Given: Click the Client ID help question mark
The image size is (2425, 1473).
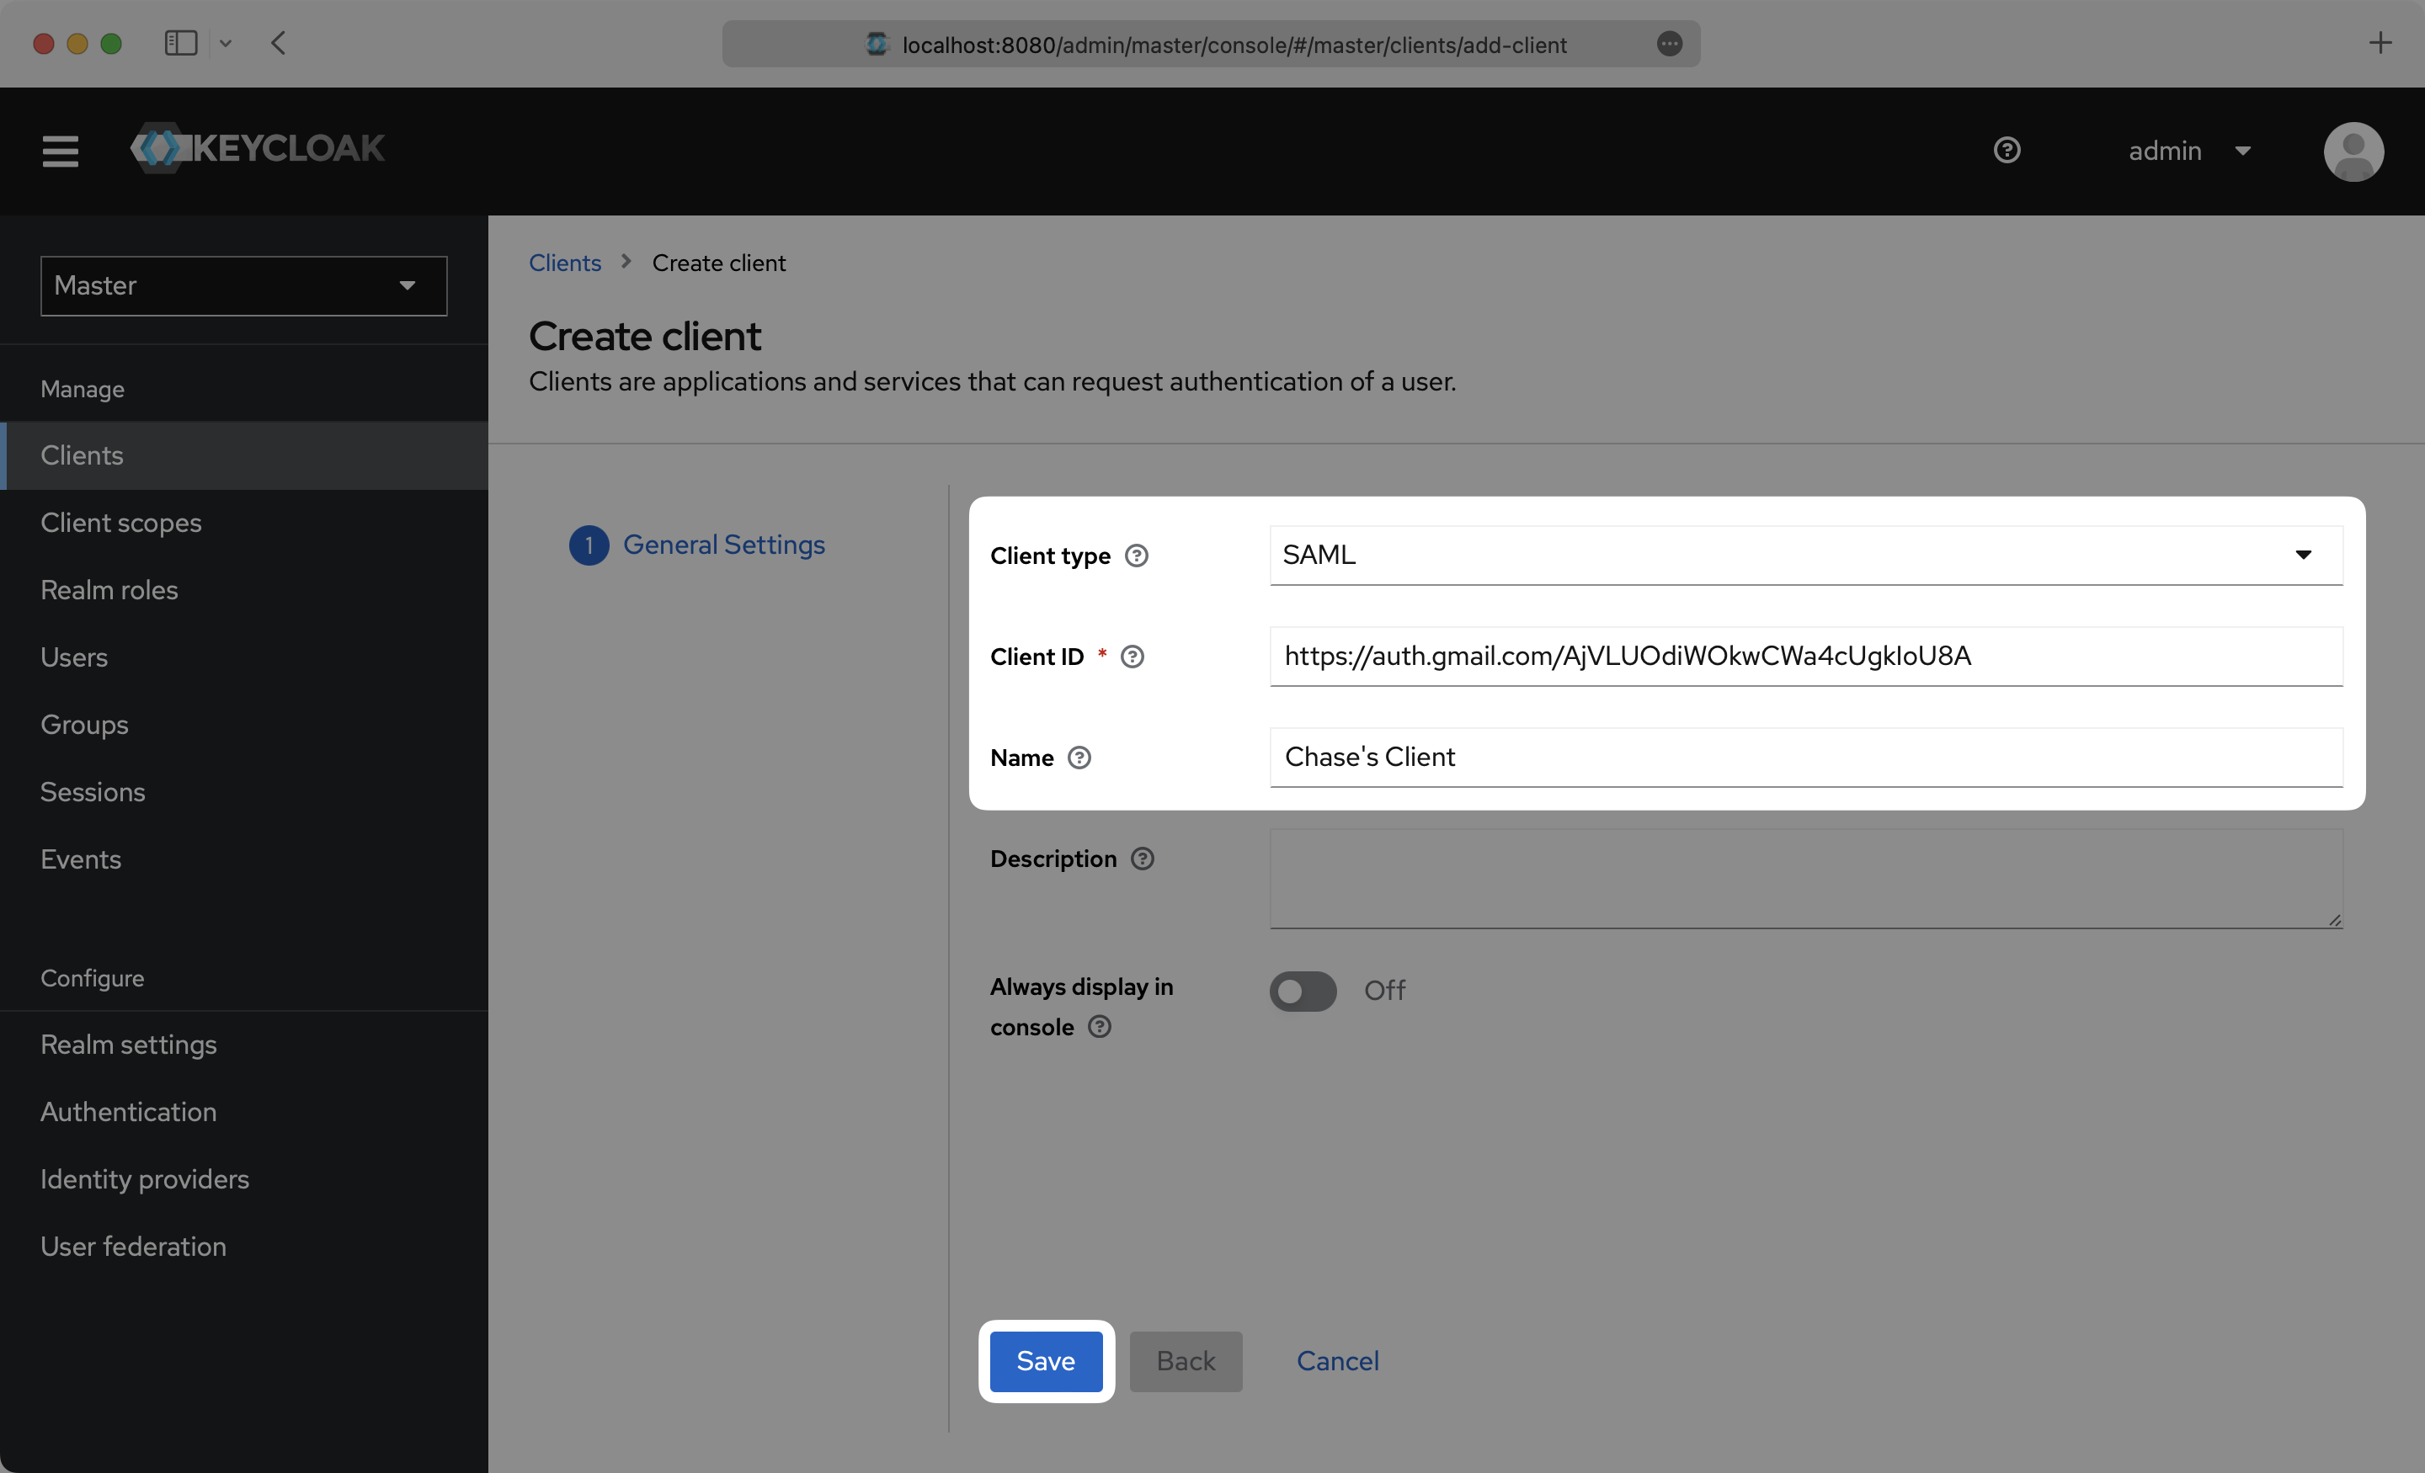Looking at the screenshot, I should click(1132, 657).
